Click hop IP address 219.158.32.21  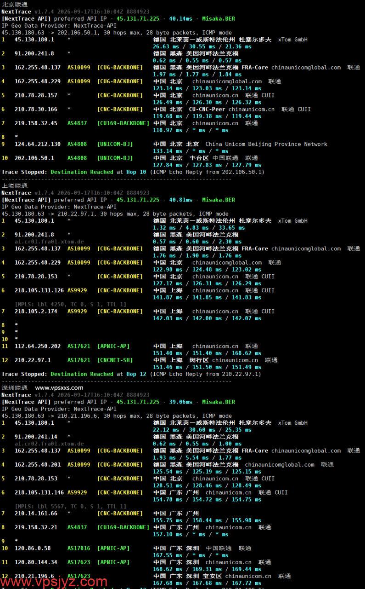tap(36, 527)
